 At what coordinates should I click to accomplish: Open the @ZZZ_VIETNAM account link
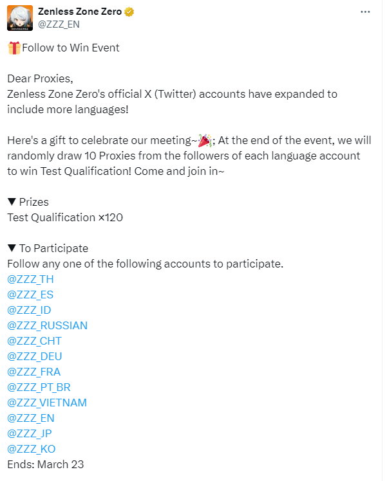[x=47, y=403]
